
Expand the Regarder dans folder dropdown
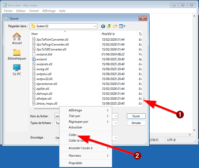(x=95, y=26)
